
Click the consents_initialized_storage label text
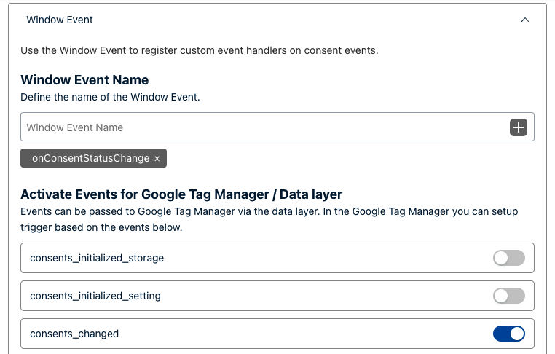click(x=97, y=258)
